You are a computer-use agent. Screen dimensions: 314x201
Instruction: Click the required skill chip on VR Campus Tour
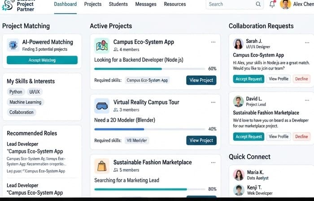137,140
